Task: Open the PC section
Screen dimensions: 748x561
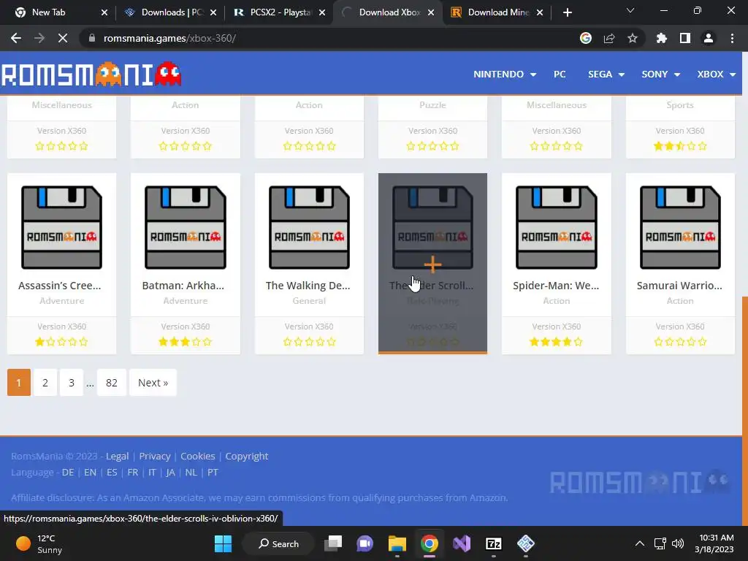Action: (560, 75)
